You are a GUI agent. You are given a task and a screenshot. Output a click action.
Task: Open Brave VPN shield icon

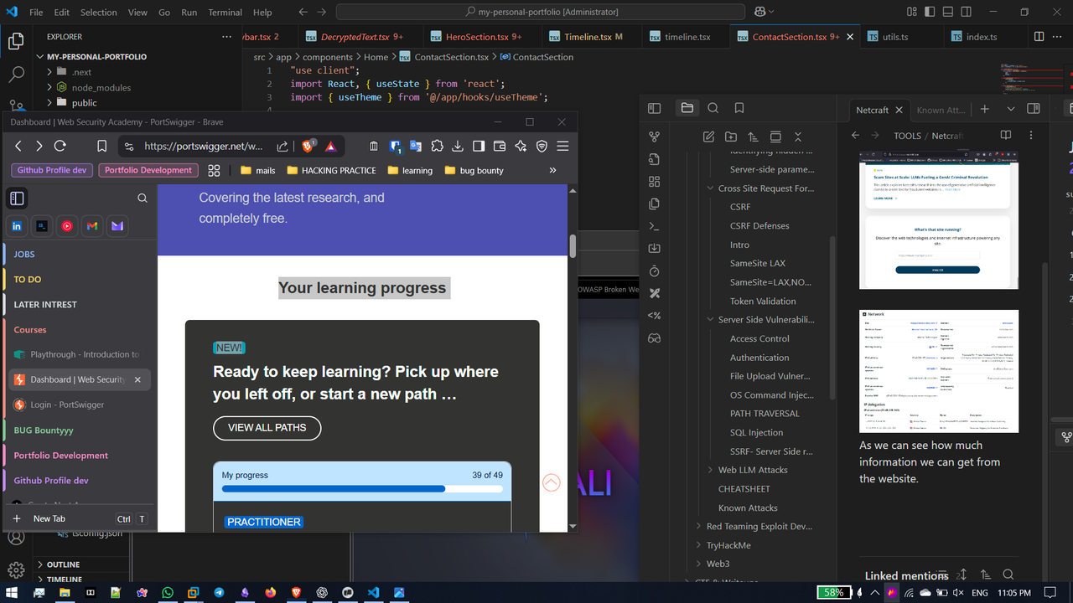click(542, 146)
